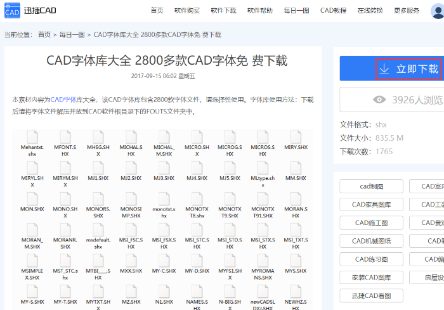
Task: Select the MJ5.SHX file icon
Action: [x=230, y=167]
